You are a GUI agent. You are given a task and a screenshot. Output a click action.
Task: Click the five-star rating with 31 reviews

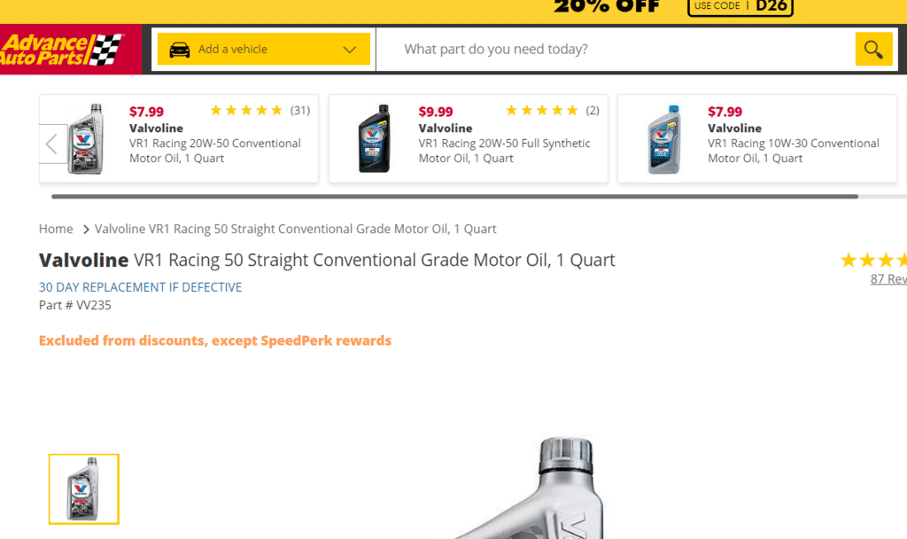tap(246, 111)
